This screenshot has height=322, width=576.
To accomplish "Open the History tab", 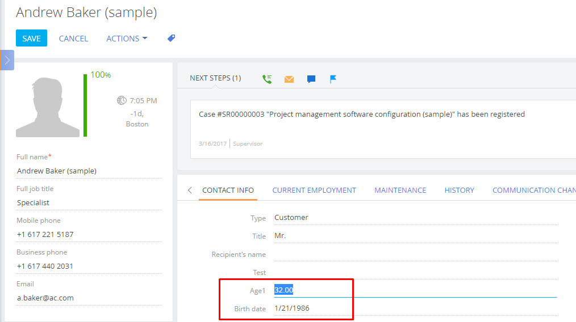I will tap(459, 190).
